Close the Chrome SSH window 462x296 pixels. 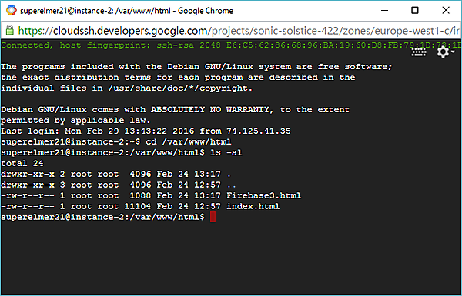[x=446, y=10]
